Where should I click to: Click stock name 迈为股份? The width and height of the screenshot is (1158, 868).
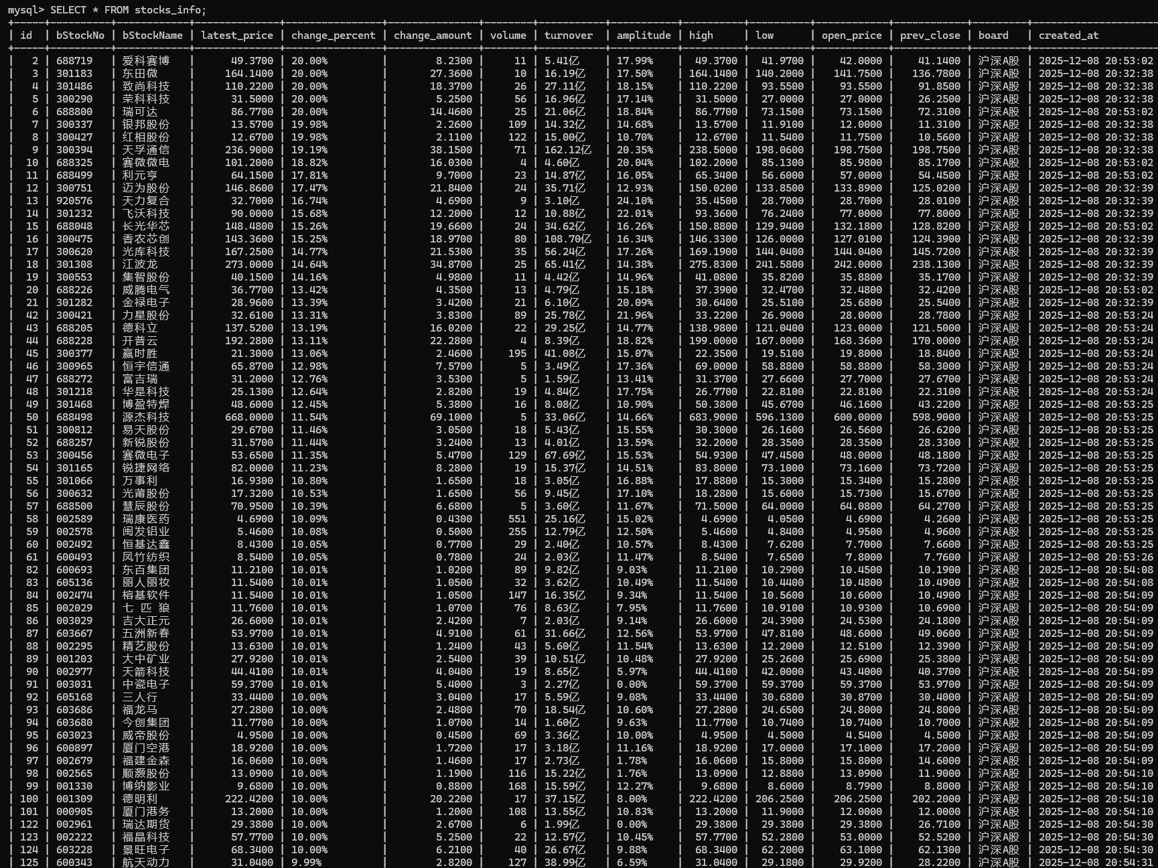[x=146, y=188]
